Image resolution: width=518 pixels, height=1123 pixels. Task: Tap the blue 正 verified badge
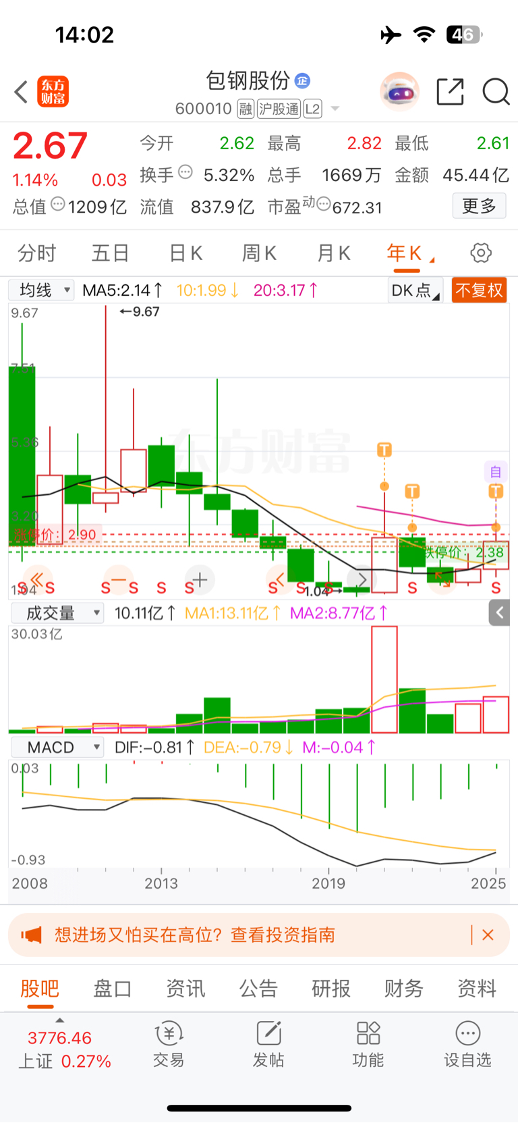[x=302, y=80]
